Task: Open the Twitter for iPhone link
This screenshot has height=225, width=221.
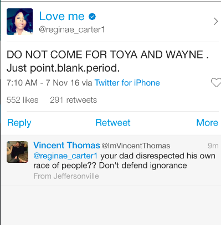Action: pos(127,83)
